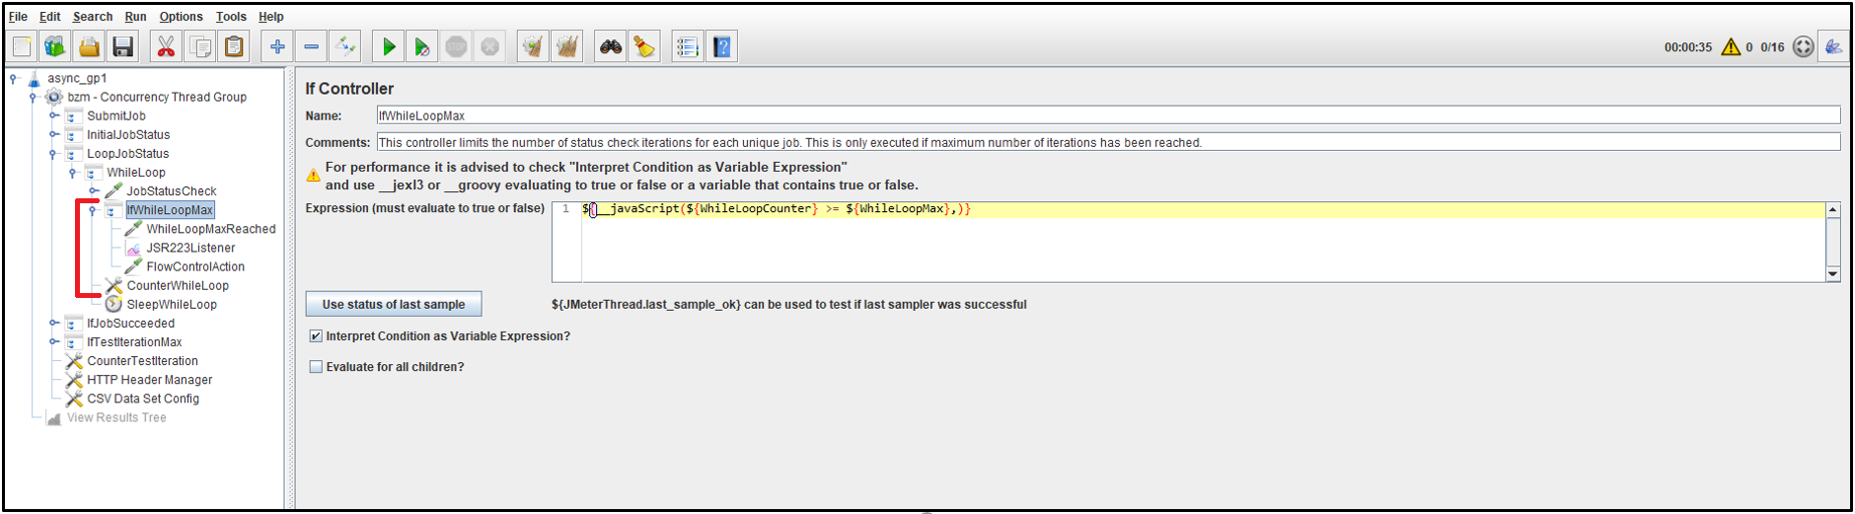Click the Shutdown test icon
The height and width of the screenshot is (514, 1855).
click(489, 46)
